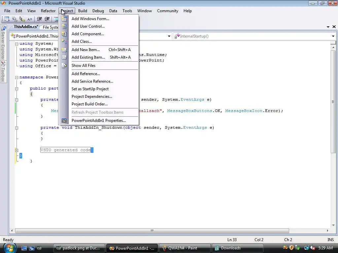Open the View menu

(x=31, y=11)
